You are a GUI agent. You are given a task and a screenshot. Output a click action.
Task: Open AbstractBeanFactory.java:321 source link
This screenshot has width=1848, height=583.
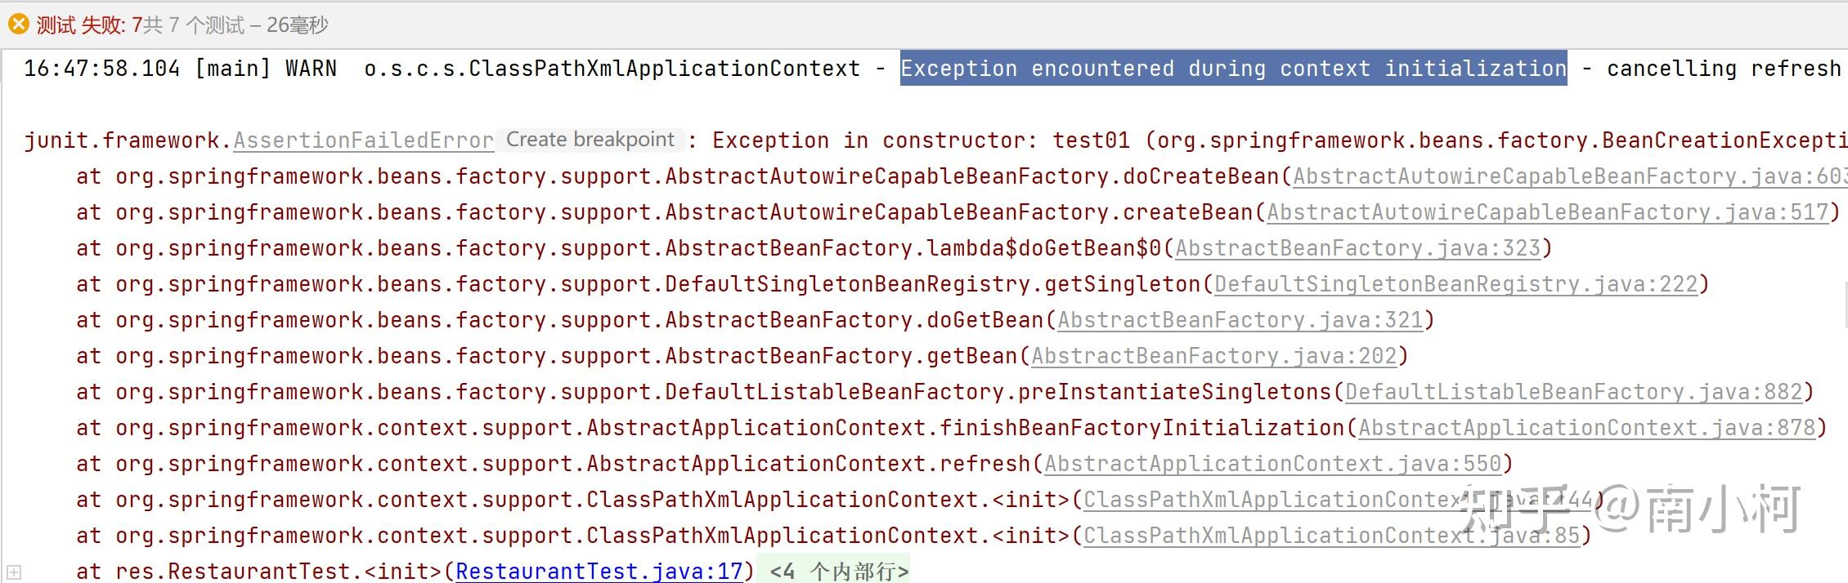[1240, 320]
